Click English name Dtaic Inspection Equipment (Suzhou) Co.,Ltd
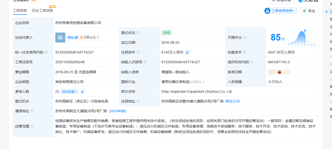The width and height of the screenshot is (332, 149). click(x=197, y=91)
